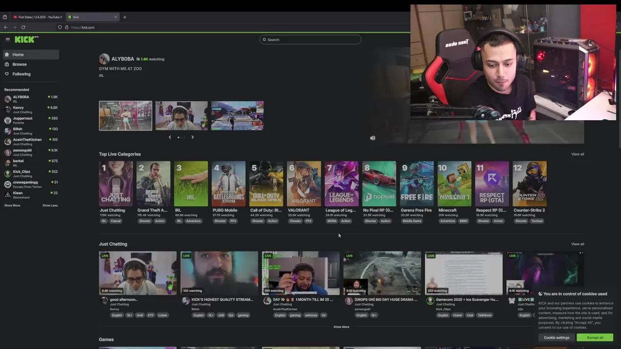Open Respect RP (GTA) category card
The image size is (621, 349).
(x=492, y=184)
